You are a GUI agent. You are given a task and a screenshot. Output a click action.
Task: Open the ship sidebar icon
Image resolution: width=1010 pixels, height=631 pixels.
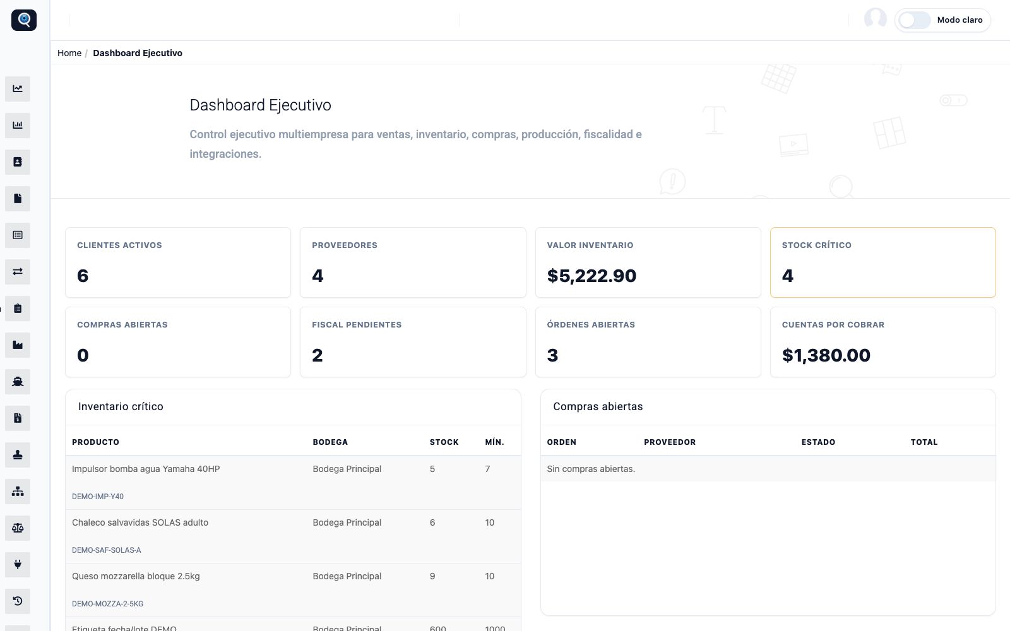18,382
